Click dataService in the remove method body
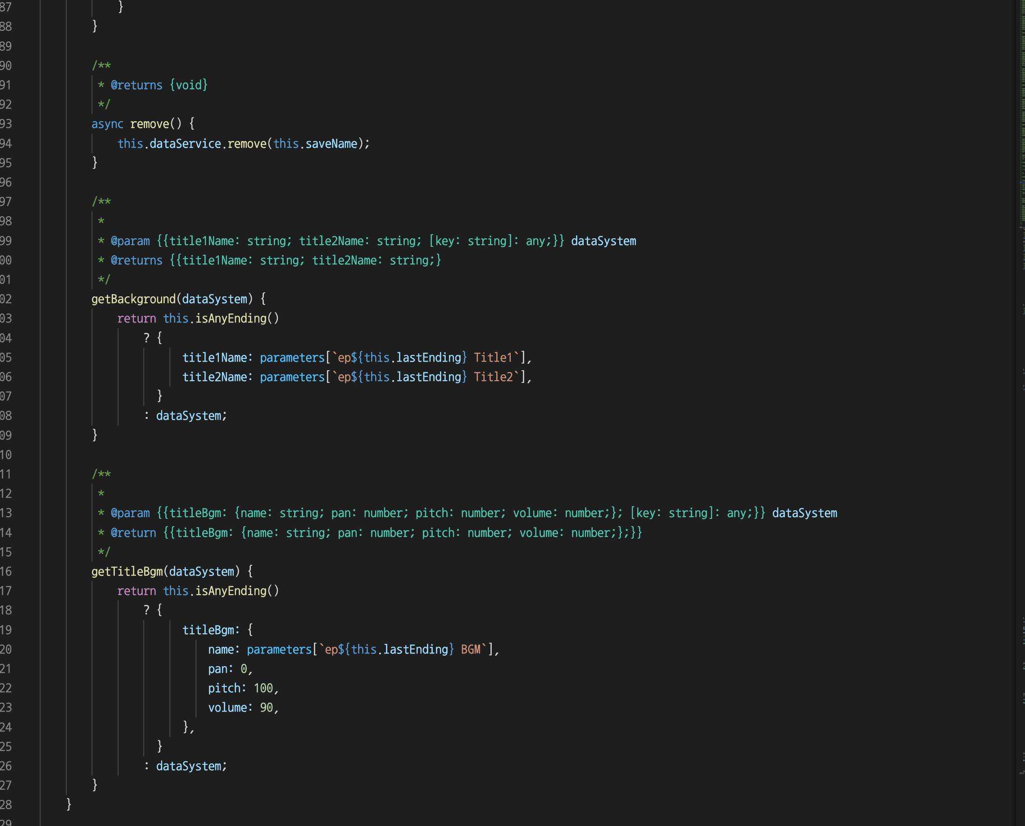 (185, 144)
